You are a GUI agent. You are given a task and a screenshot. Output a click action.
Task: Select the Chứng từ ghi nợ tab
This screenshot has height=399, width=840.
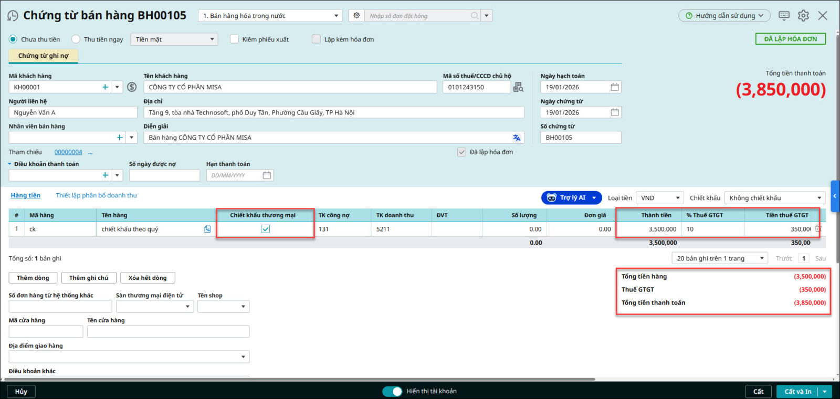pos(43,56)
